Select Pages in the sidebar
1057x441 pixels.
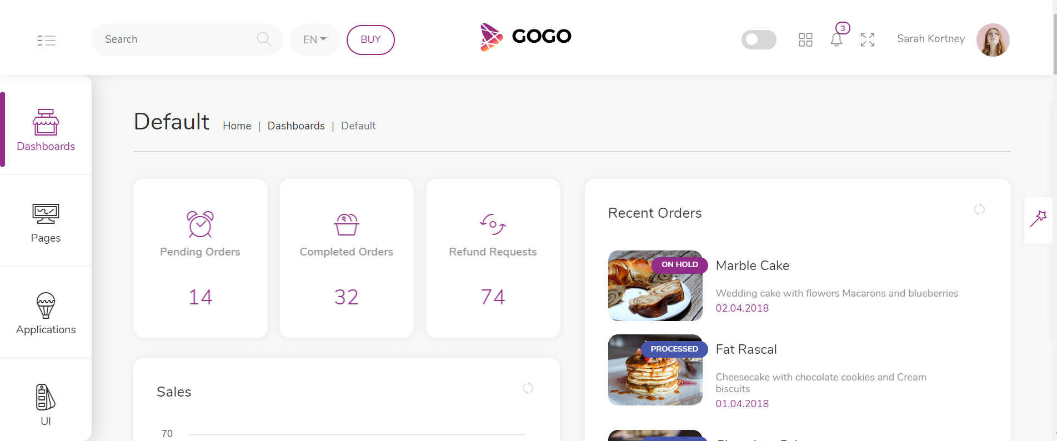(46, 222)
